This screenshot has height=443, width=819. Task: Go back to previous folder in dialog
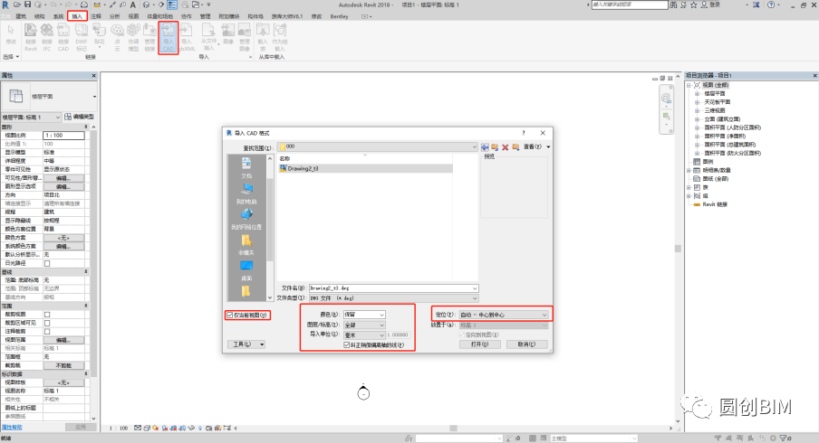(486, 147)
